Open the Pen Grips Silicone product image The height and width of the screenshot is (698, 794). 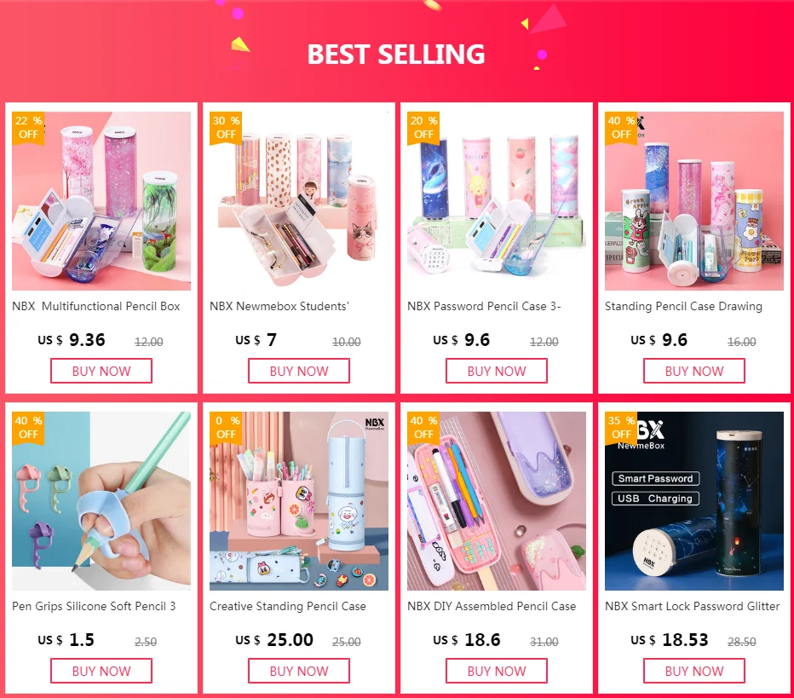point(101,501)
